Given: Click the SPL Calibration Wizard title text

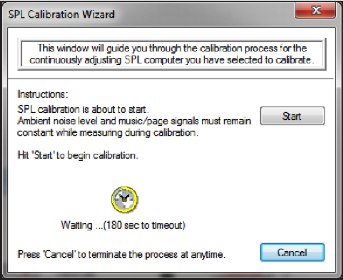Looking at the screenshot, I should pyautogui.click(x=61, y=14).
